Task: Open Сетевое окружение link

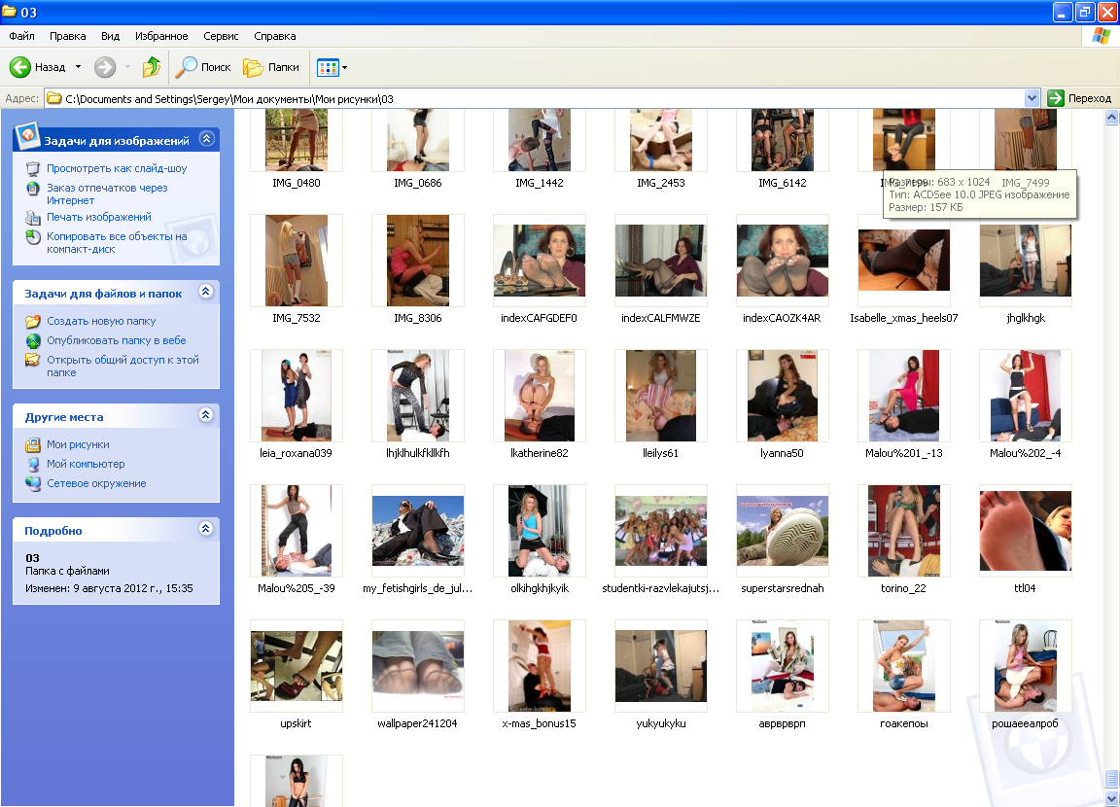Action: (x=96, y=483)
